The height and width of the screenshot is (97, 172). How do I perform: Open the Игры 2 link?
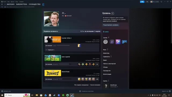click(x=106, y=50)
